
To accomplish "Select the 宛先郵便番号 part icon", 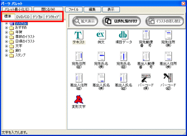I will pyautogui.click(x=146, y=35).
